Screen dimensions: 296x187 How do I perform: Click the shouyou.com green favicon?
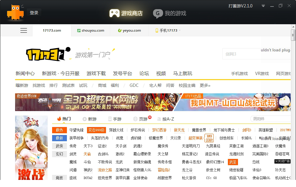[79, 30]
